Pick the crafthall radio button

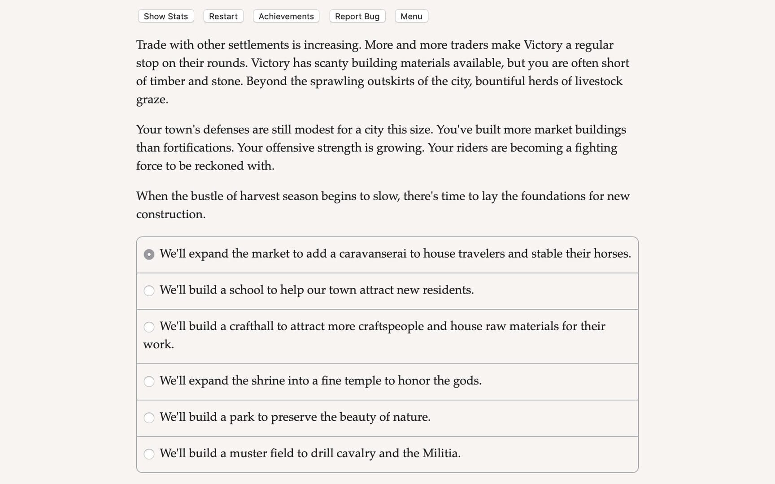tap(149, 327)
